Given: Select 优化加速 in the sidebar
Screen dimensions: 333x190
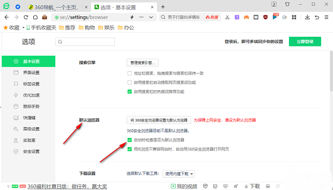Looking at the screenshot, I should 29,95.
